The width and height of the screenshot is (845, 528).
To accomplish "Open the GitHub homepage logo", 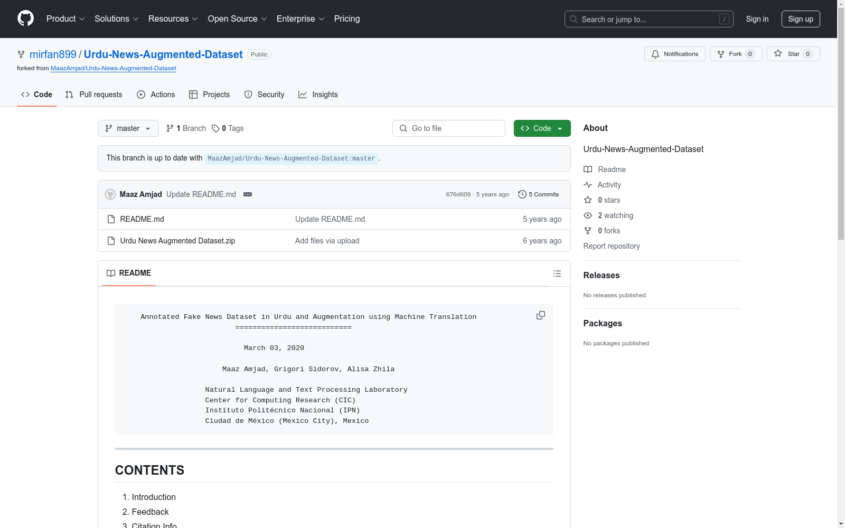I will [25, 18].
